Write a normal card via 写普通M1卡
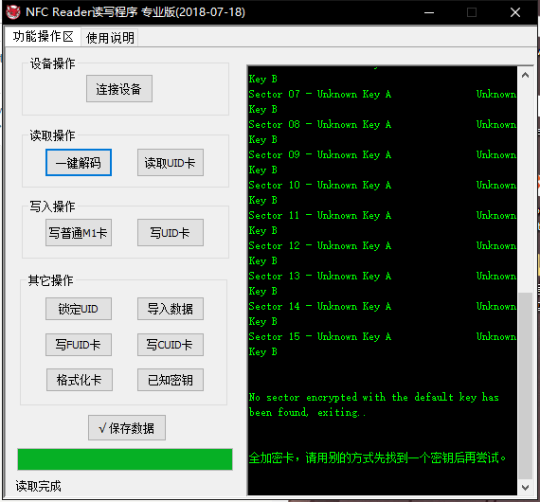Viewport: 540px width, 502px height. pyautogui.click(x=79, y=232)
